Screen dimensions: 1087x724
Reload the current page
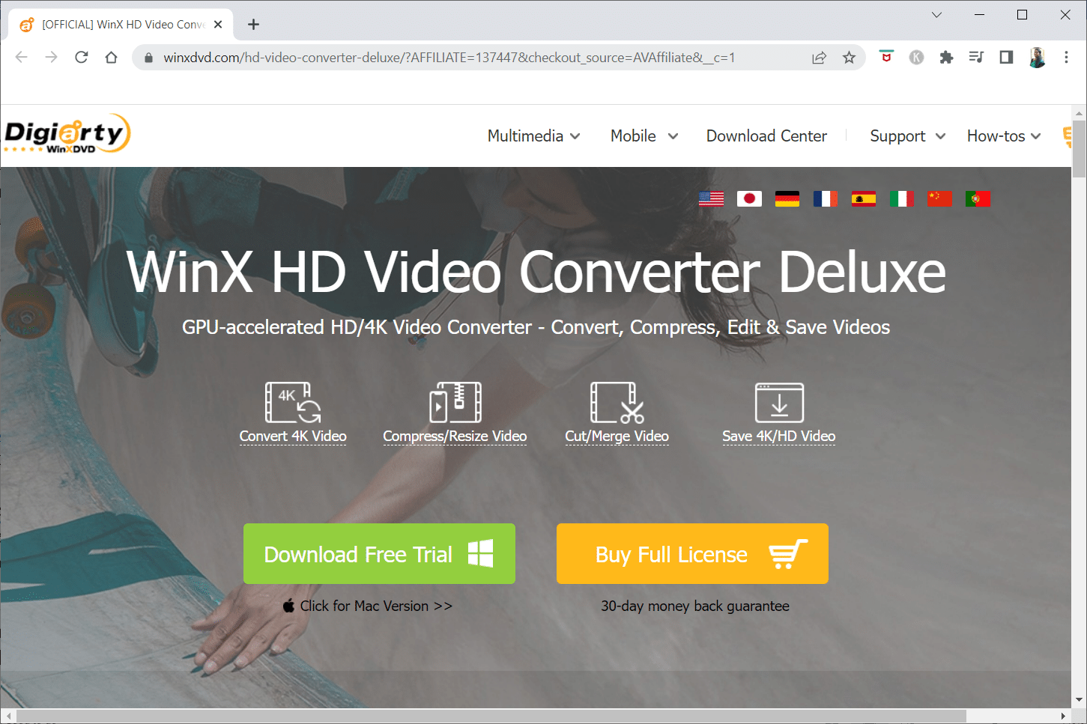[82, 58]
